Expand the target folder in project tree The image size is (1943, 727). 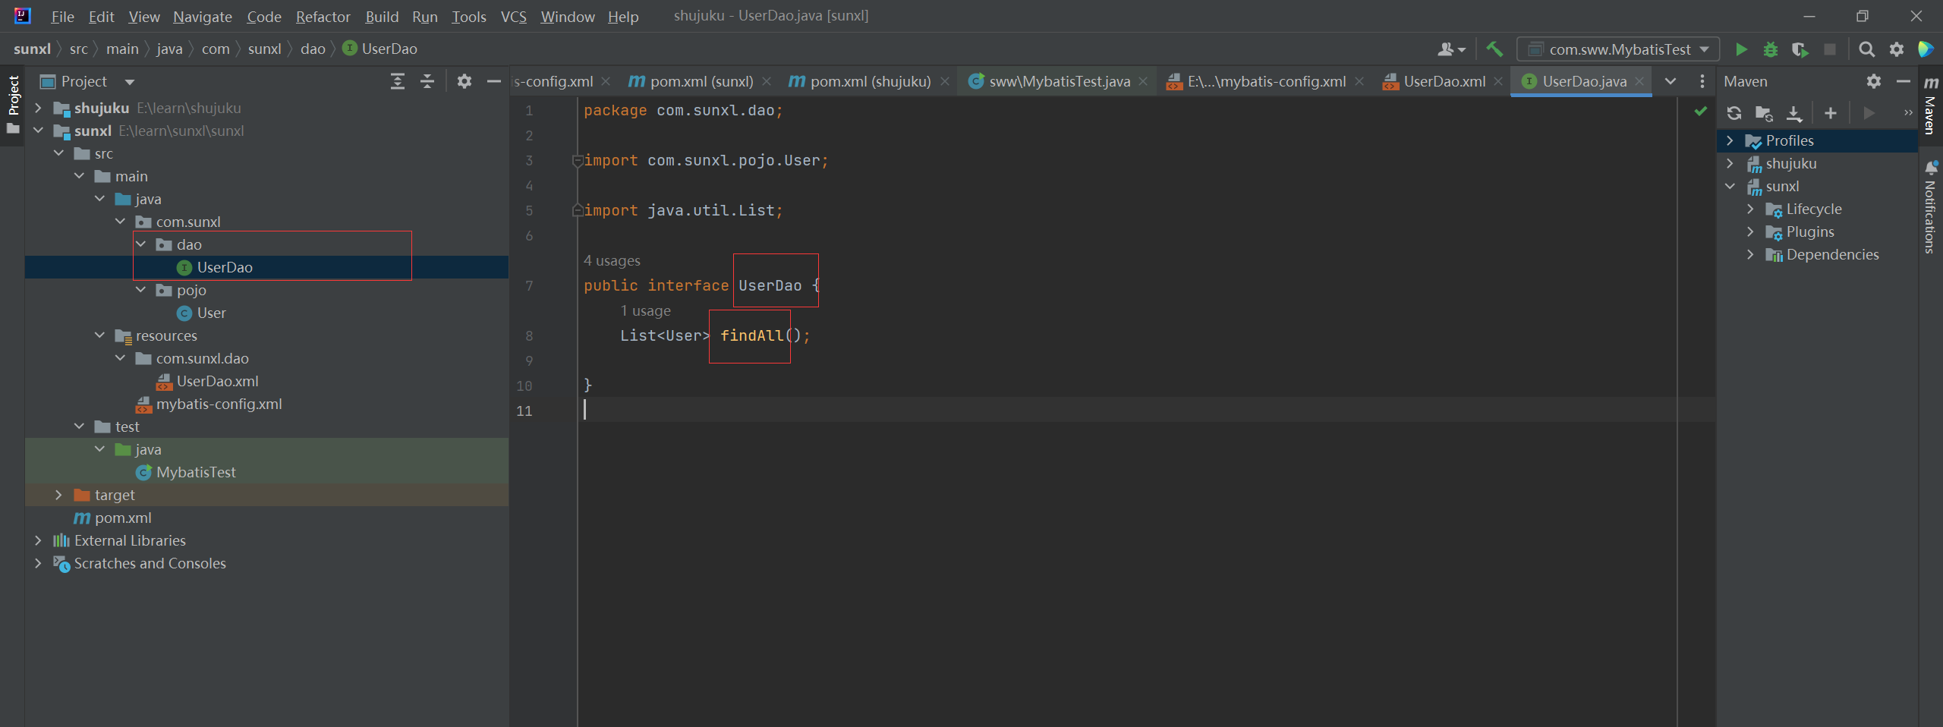pos(58,495)
